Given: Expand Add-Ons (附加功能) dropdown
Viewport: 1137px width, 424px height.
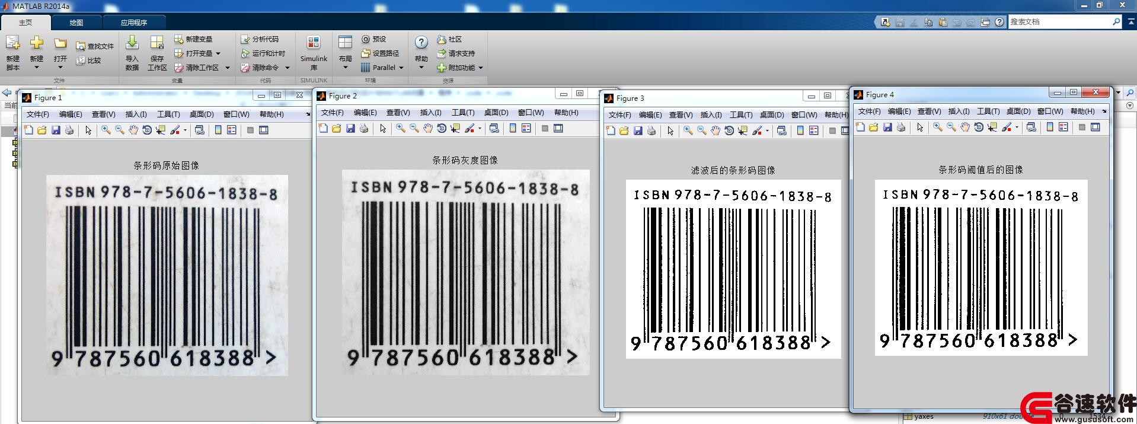Looking at the screenshot, I should pos(481,68).
